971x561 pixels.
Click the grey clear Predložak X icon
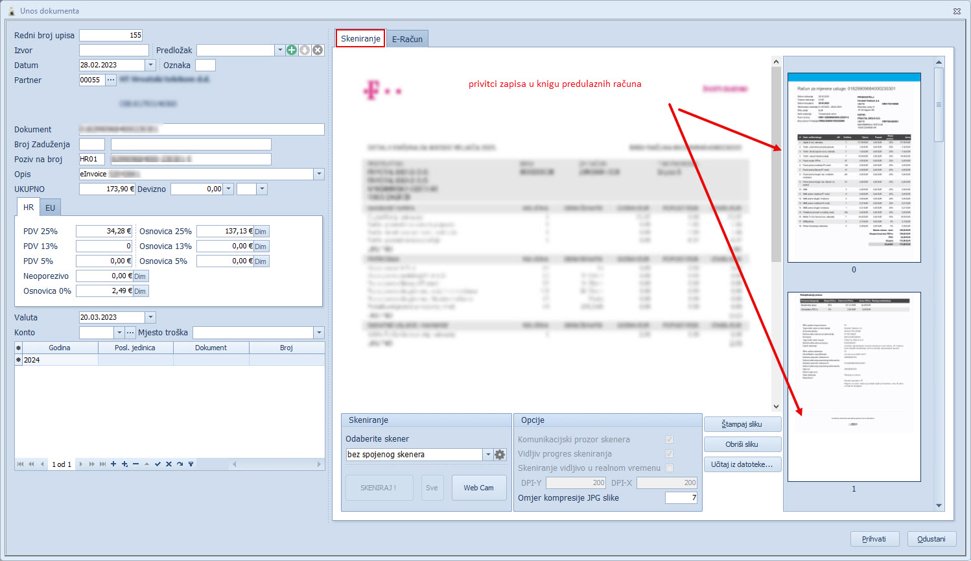[x=318, y=50]
